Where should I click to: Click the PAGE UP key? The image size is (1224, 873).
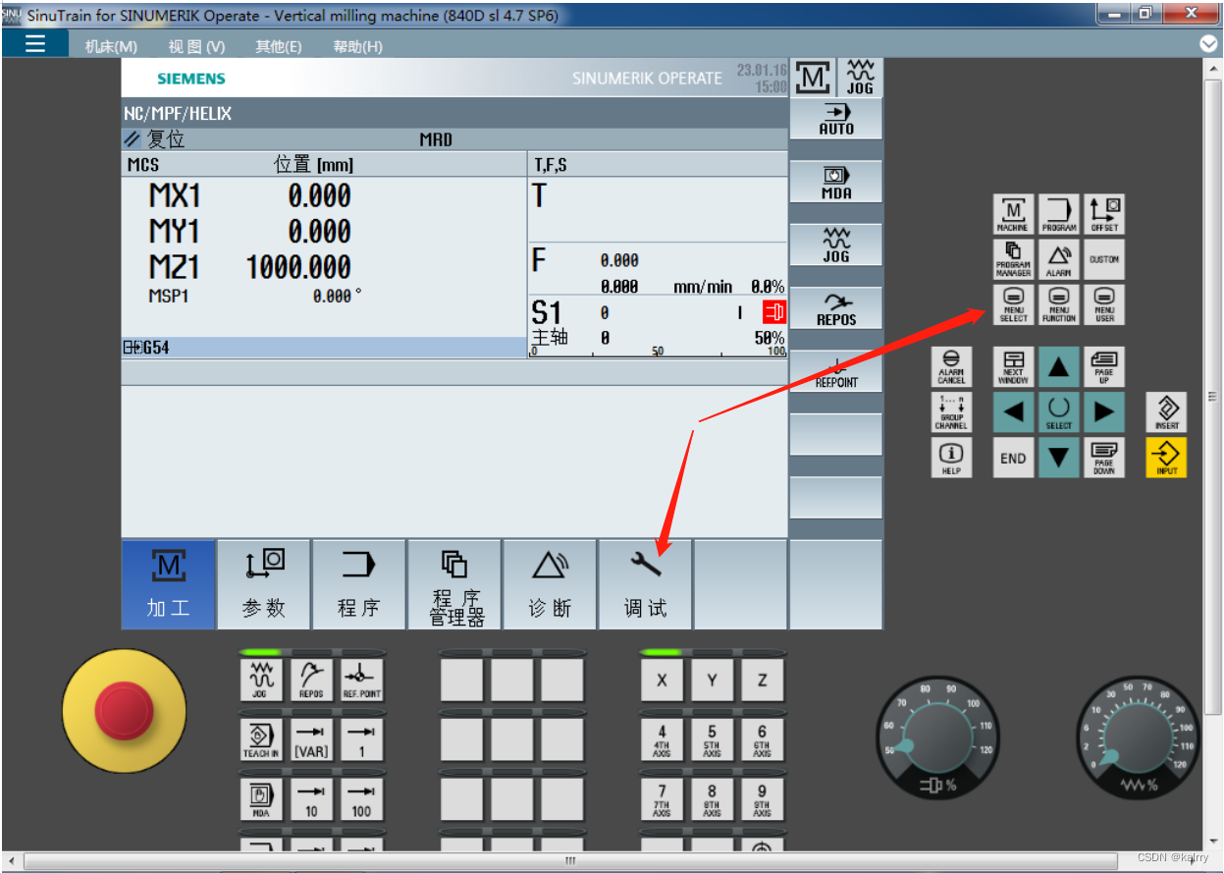1104,366
